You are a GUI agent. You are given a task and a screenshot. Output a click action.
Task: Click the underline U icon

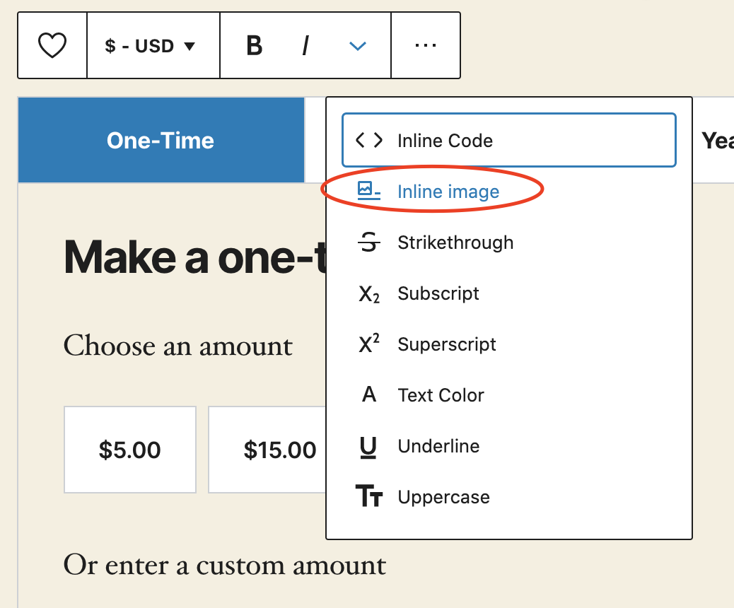(368, 447)
